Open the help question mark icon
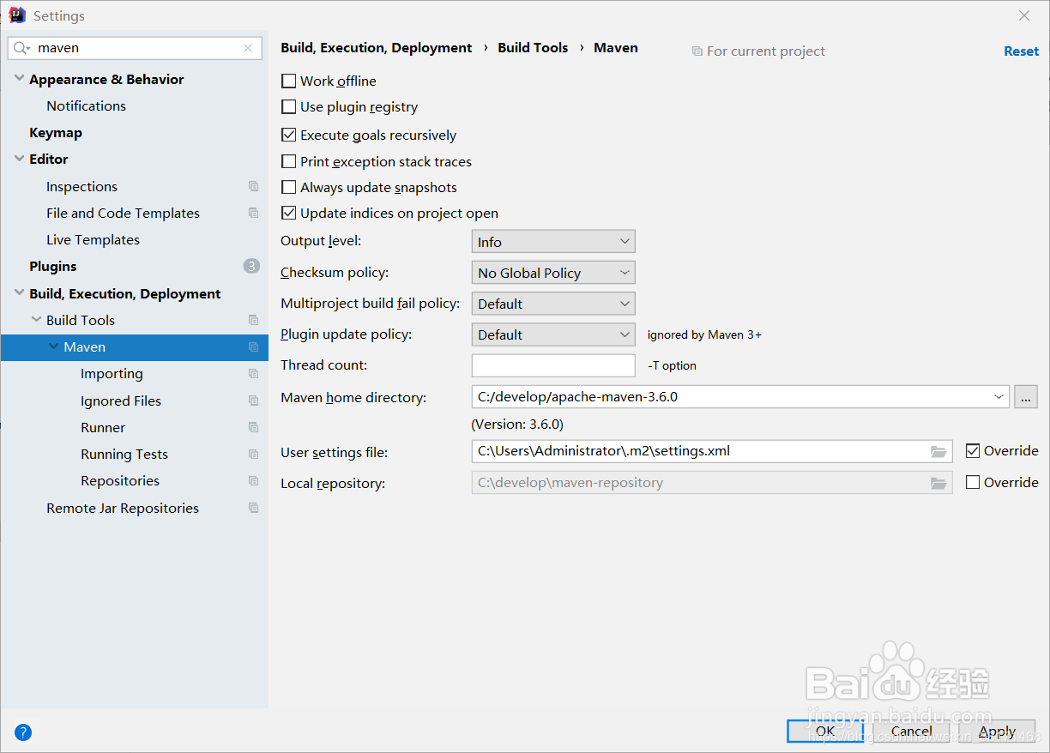1050x753 pixels. 23,732
